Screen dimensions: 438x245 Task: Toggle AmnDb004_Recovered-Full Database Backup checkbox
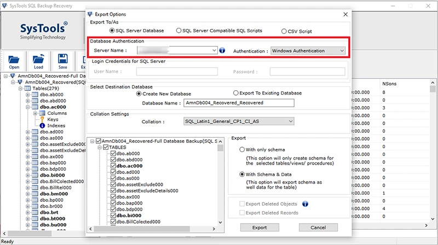99,141
